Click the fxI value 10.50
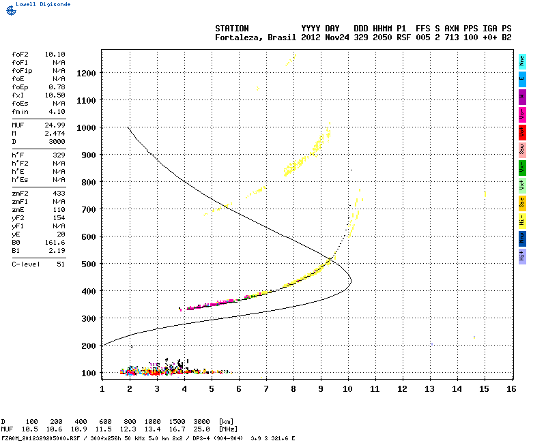This screenshot has height=443, width=546. coord(55,95)
